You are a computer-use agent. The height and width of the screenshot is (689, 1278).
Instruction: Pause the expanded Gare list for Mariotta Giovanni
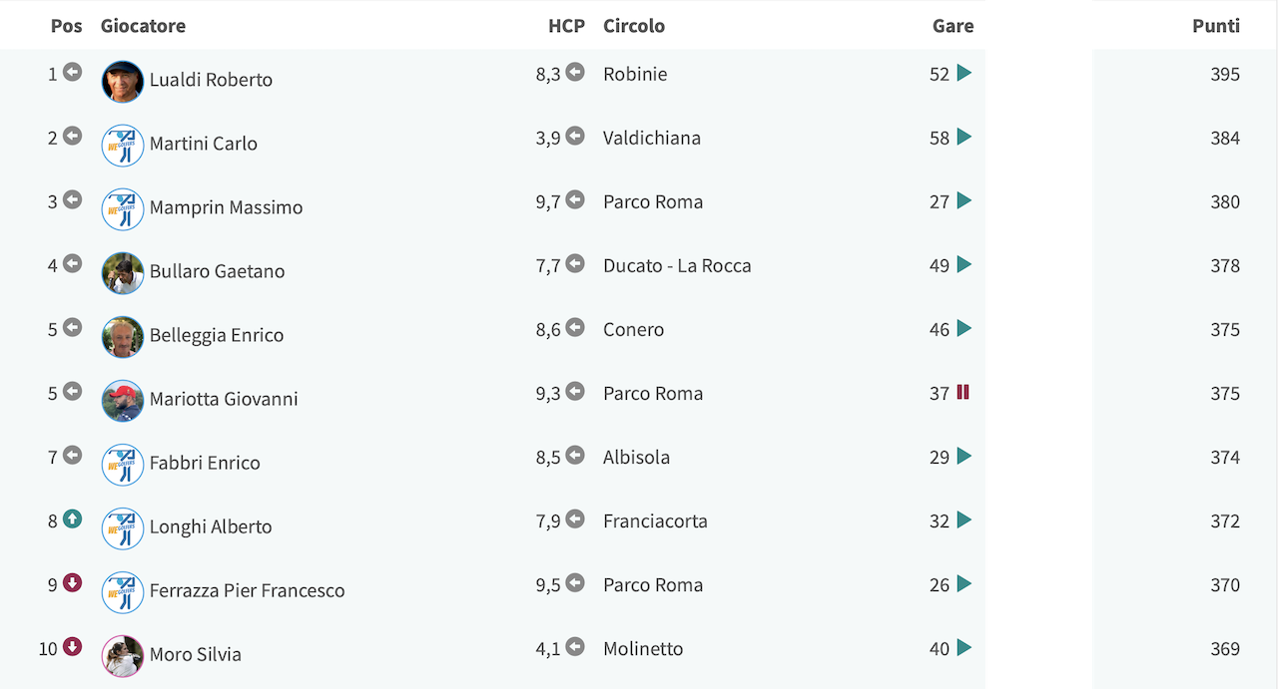click(x=963, y=392)
